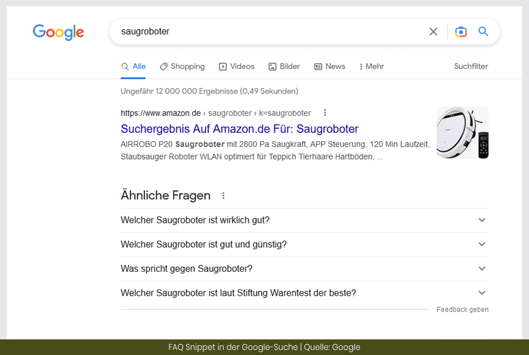
Task: Expand the Stiftung Warentest question
Action: coord(304,293)
